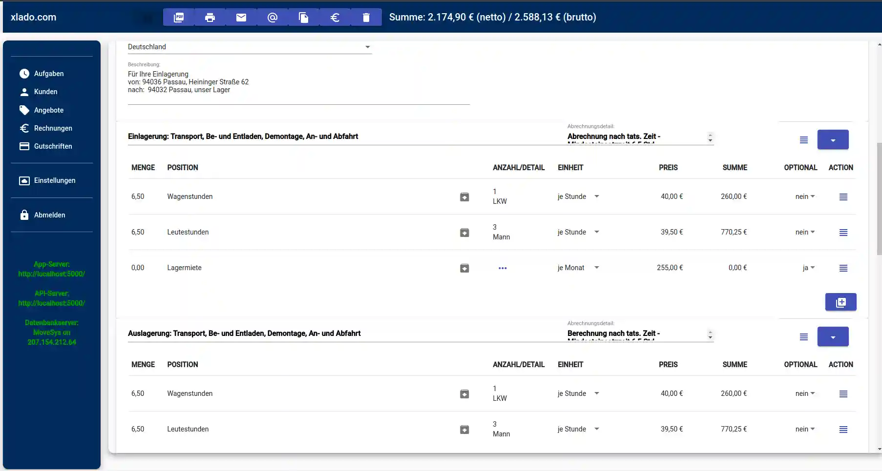Click the 40,00 € price in Einlagerung
Screen dimensions: 882x471
pyautogui.click(x=672, y=196)
